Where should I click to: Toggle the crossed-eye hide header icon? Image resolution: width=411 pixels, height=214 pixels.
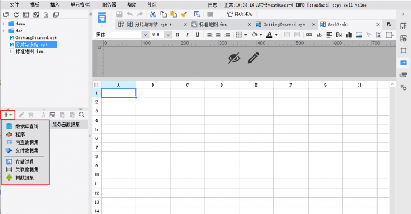(x=234, y=58)
